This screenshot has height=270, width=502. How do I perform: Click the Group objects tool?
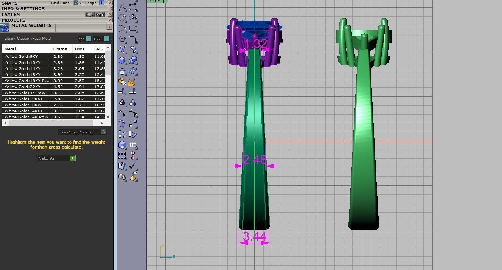click(x=123, y=102)
